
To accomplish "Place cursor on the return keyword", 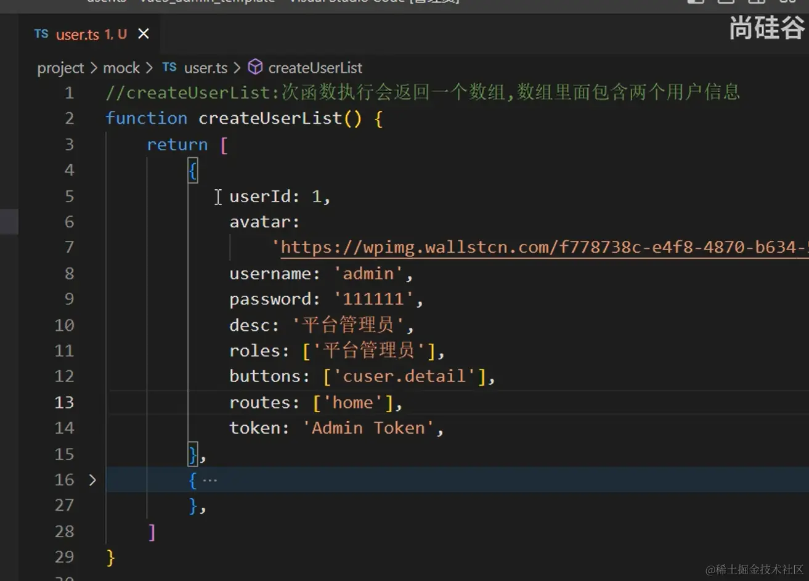I will (177, 144).
